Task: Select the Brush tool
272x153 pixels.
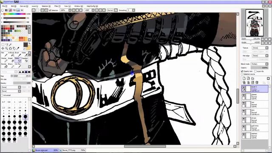Action: tap(17, 54)
